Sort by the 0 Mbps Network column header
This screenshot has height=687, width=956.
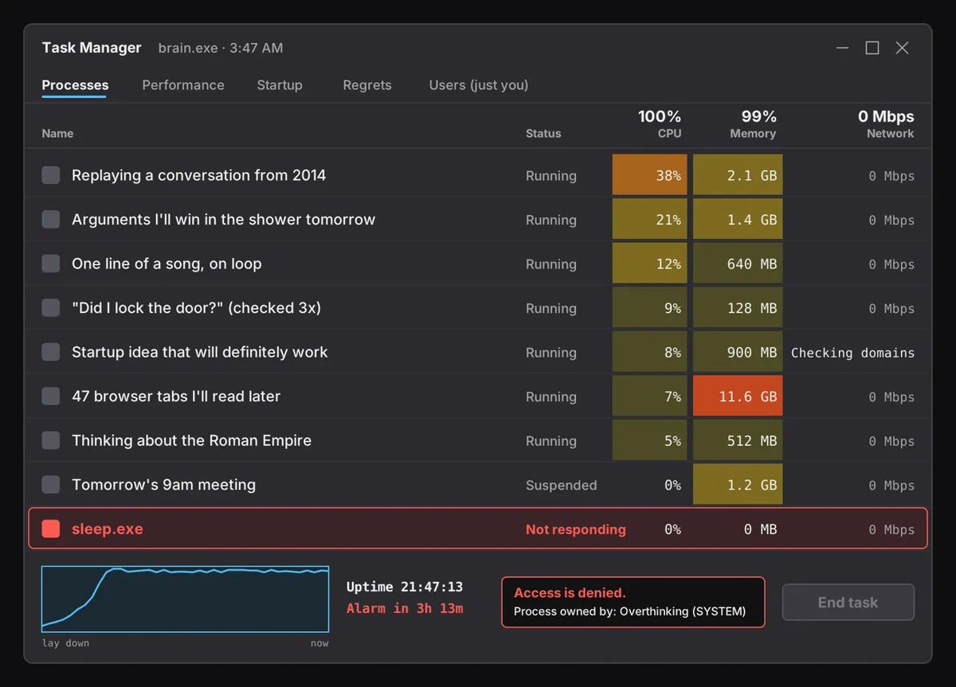point(886,124)
